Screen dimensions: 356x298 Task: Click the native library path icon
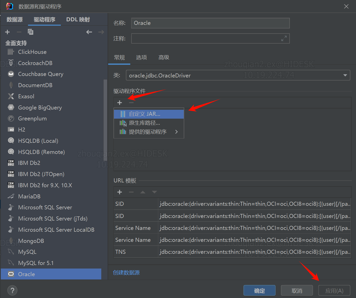[123, 123]
